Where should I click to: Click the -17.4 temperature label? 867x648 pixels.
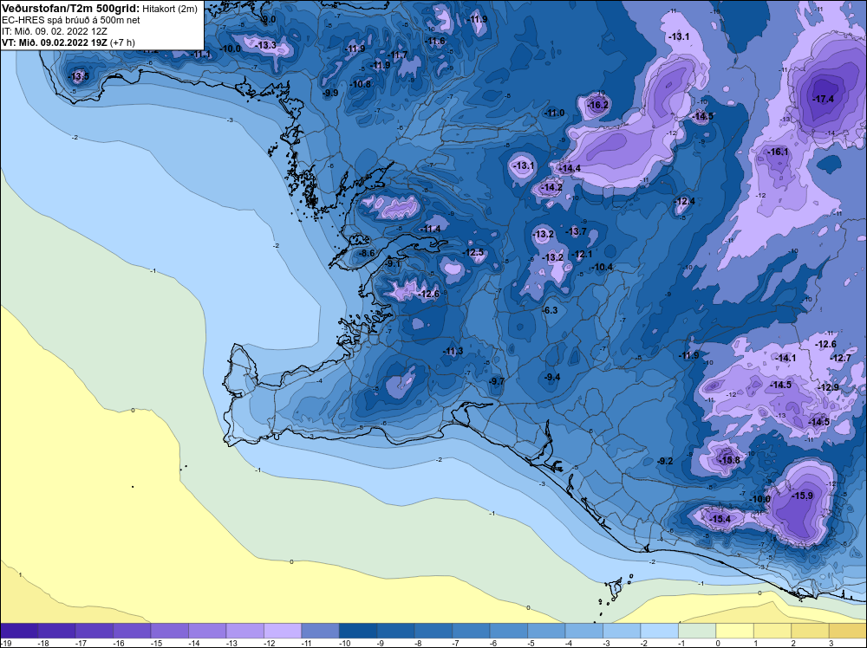pos(823,99)
